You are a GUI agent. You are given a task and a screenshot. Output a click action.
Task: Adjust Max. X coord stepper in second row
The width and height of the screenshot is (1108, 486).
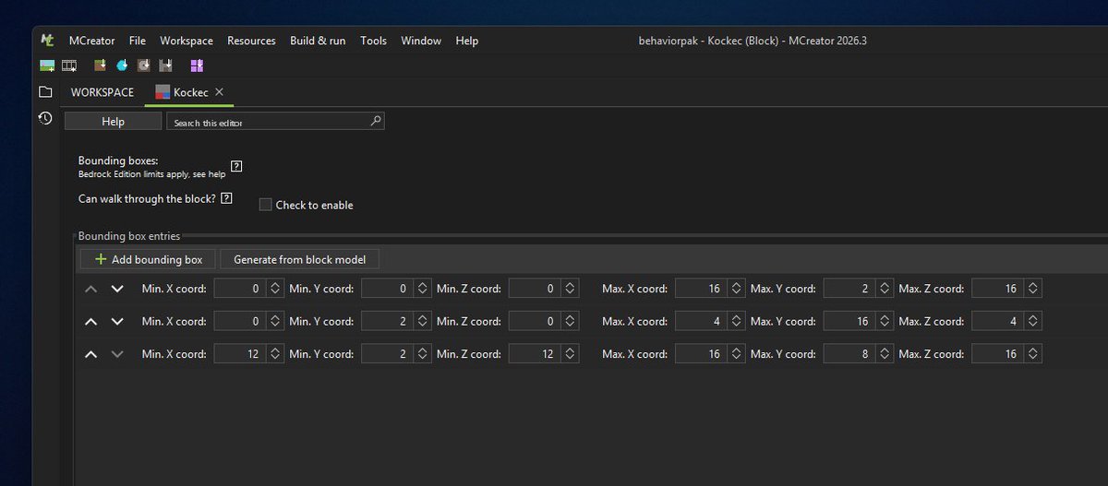pyautogui.click(x=736, y=321)
